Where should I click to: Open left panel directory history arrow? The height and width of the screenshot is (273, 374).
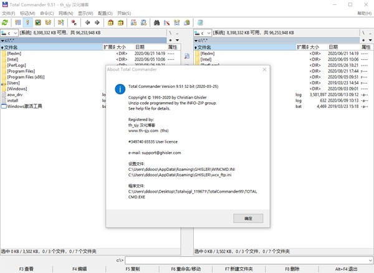click(x=177, y=40)
